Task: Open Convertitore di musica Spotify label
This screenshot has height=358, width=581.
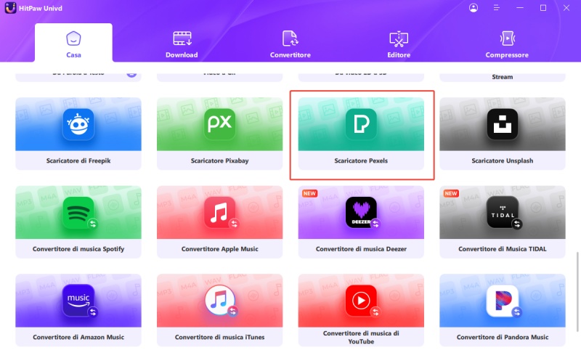Action: point(78,248)
